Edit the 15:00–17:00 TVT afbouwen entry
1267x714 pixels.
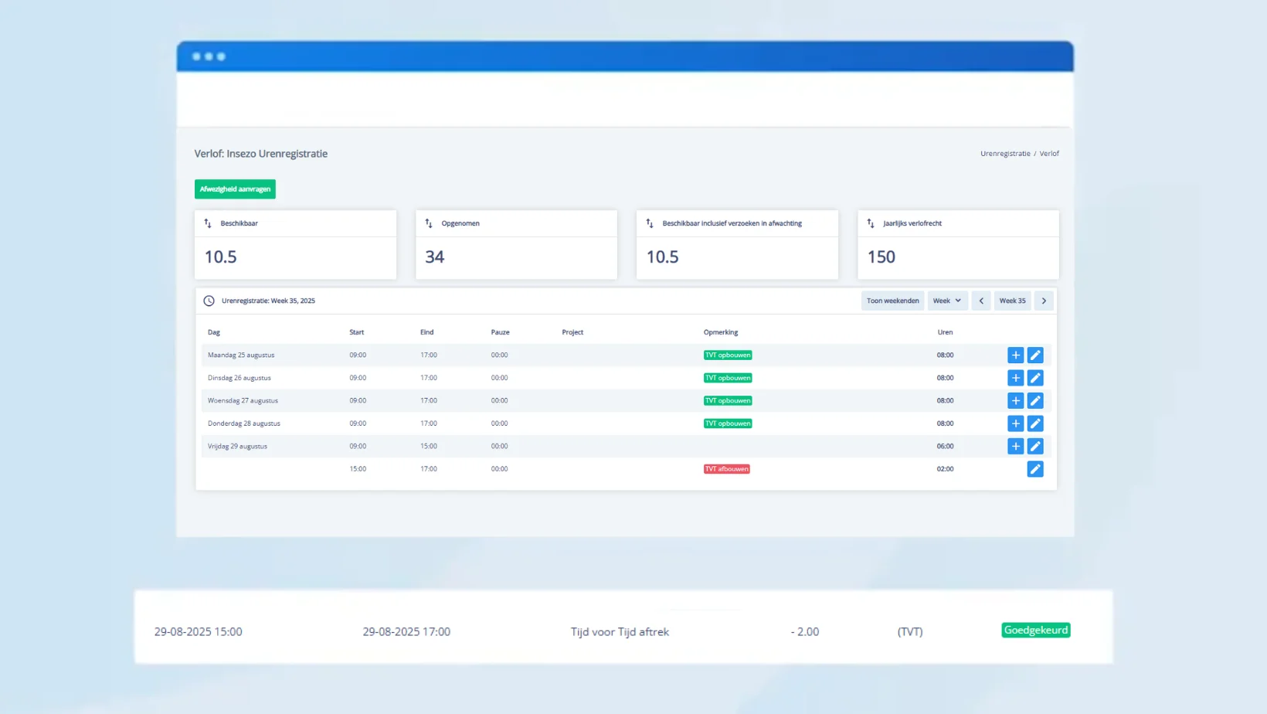tap(1035, 469)
